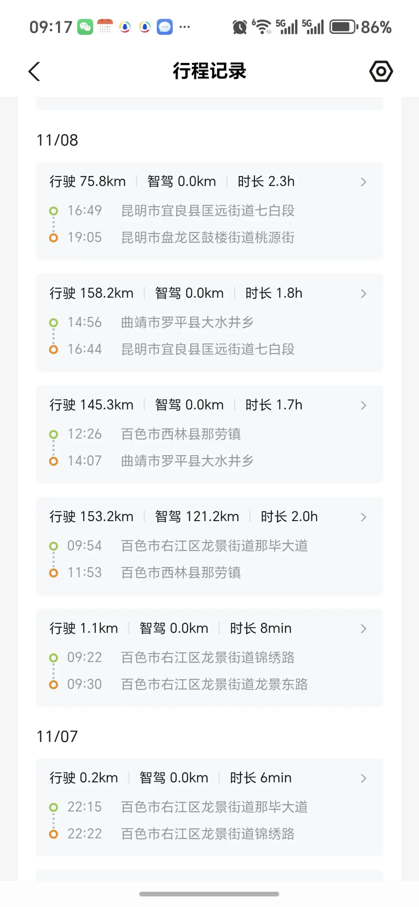
Task: Tap the Wi-Fi signal icon
Action: point(262,27)
